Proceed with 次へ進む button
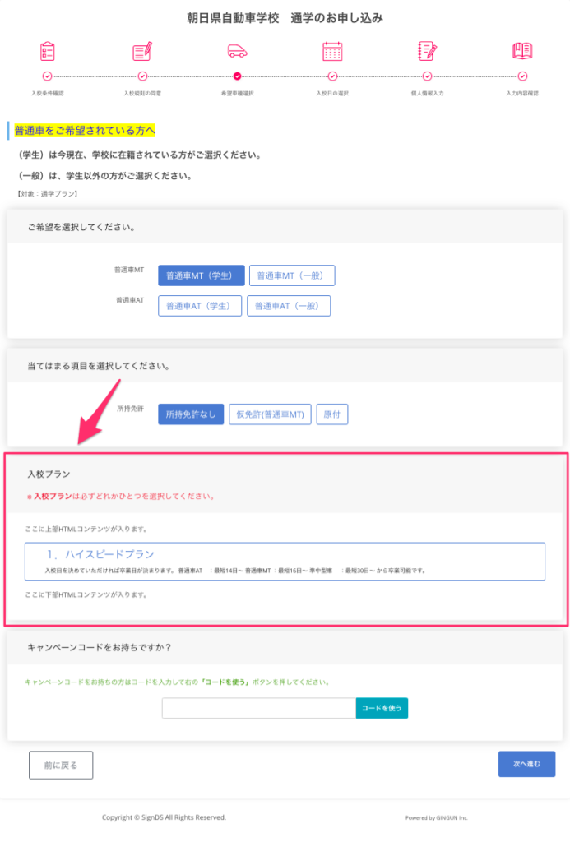The width and height of the screenshot is (570, 842). coord(526,764)
